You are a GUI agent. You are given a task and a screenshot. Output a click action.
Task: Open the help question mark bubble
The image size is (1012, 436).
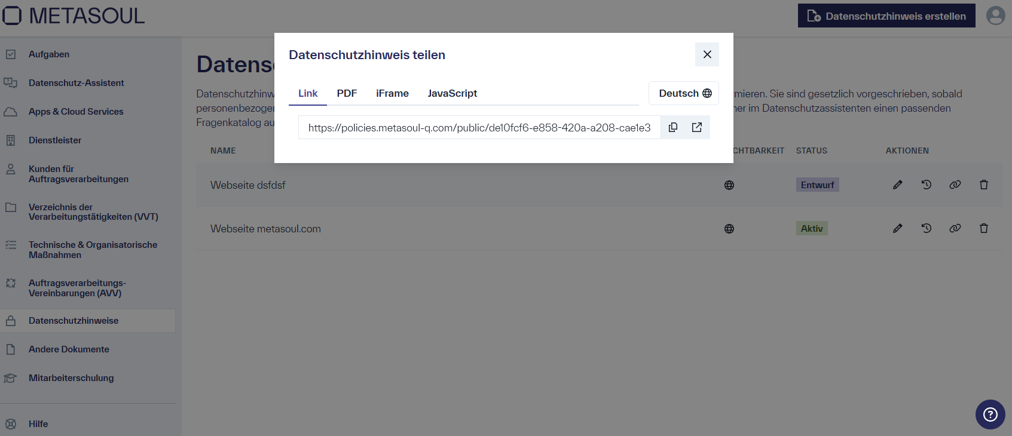click(x=990, y=414)
